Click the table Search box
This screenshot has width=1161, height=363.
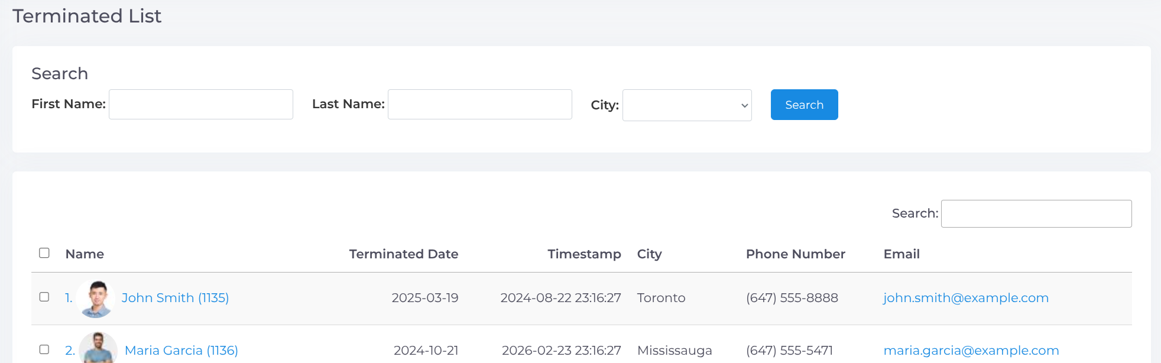coord(1036,213)
